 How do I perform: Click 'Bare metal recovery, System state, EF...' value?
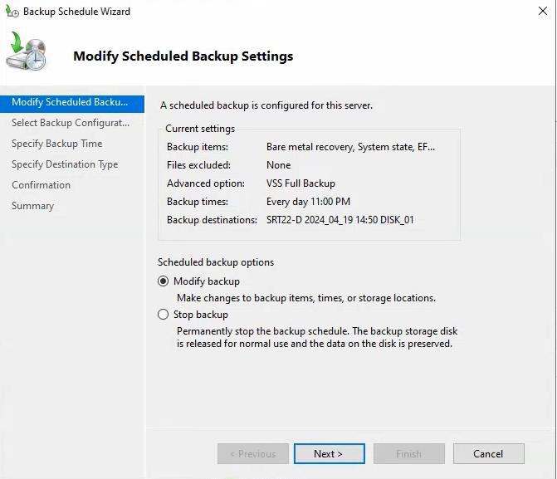click(350, 147)
